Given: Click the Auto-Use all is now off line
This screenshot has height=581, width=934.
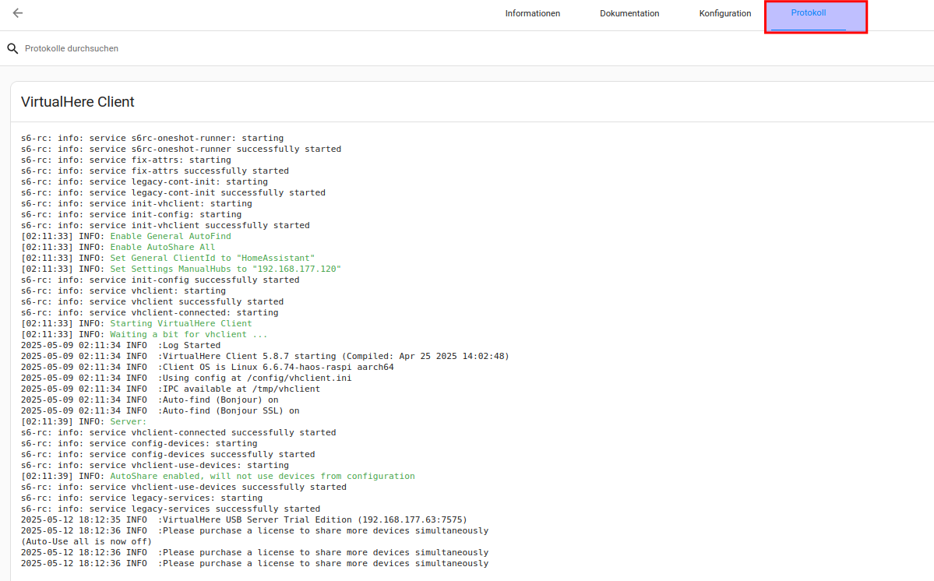Looking at the screenshot, I should [86, 541].
